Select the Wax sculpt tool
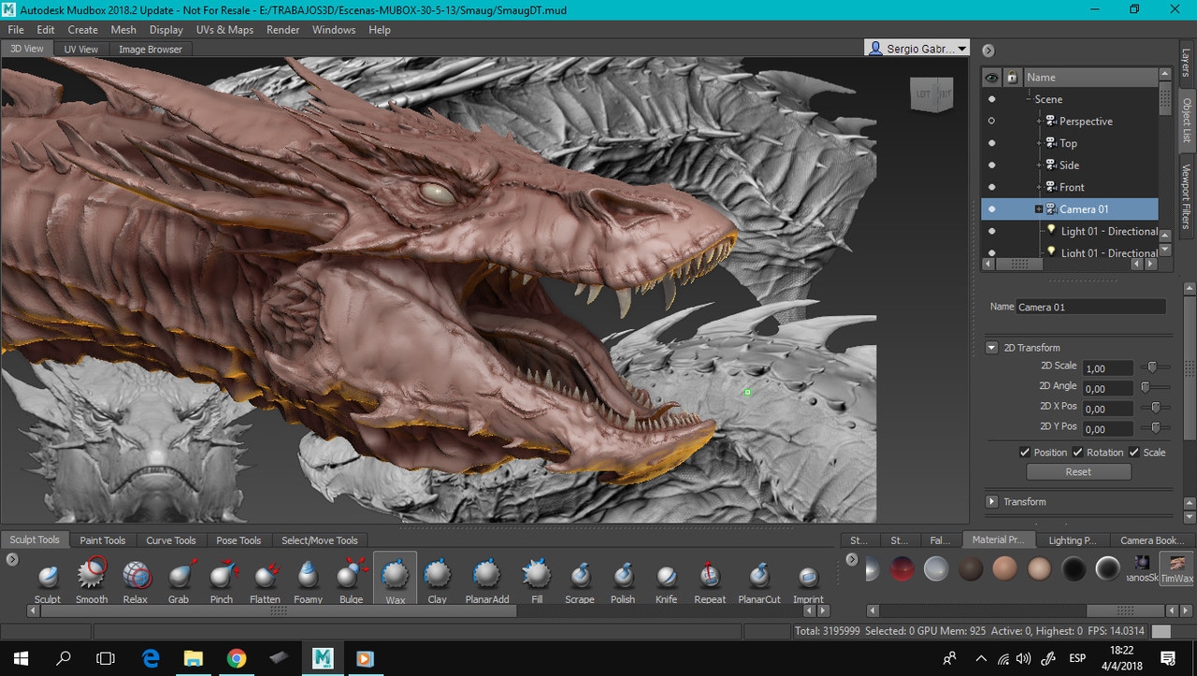1197x676 pixels. (x=396, y=580)
